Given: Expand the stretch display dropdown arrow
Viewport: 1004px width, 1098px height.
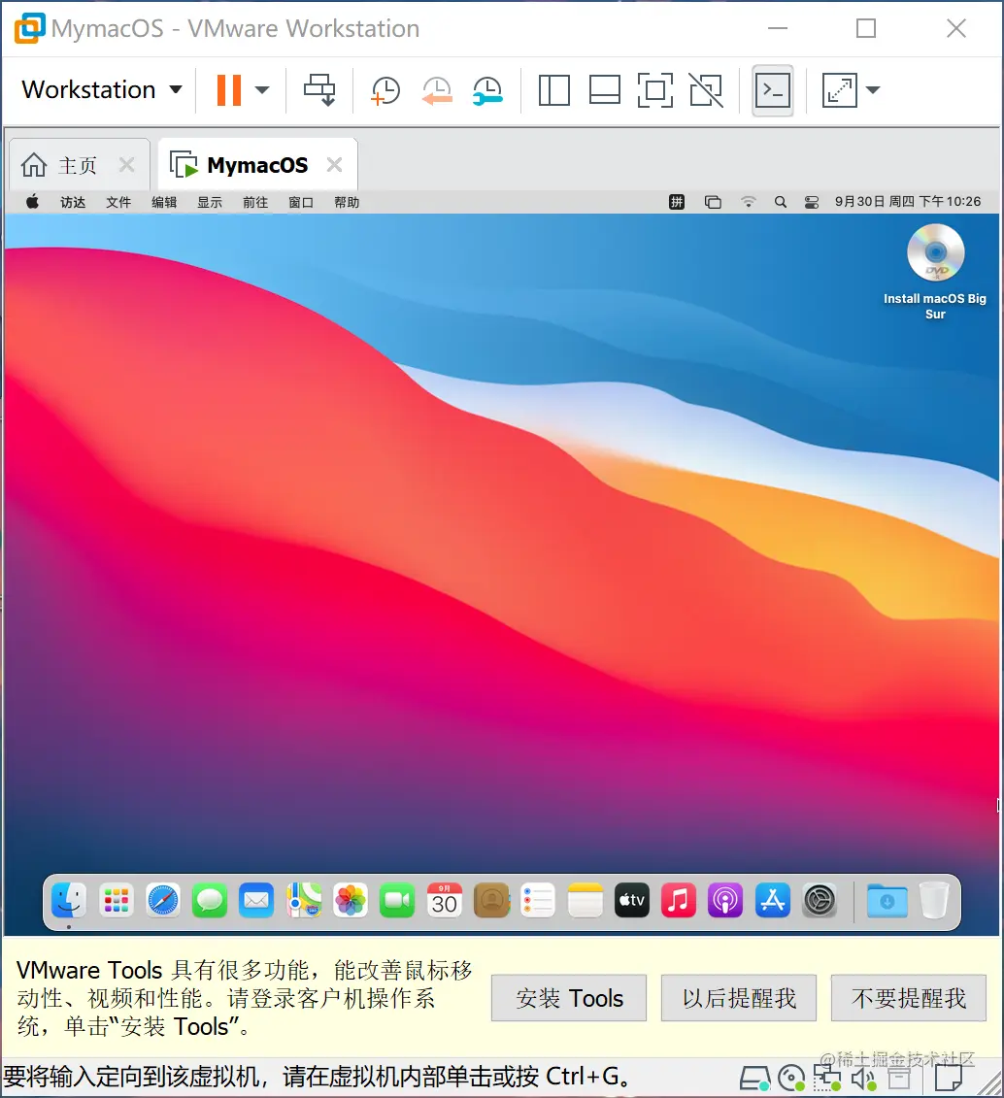Looking at the screenshot, I should (x=872, y=89).
